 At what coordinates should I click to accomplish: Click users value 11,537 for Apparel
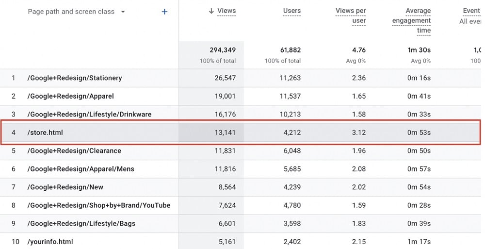[x=290, y=96]
